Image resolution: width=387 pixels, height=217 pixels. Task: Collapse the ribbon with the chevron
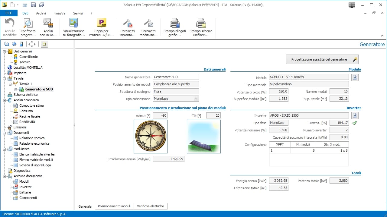pyautogui.click(x=382, y=36)
